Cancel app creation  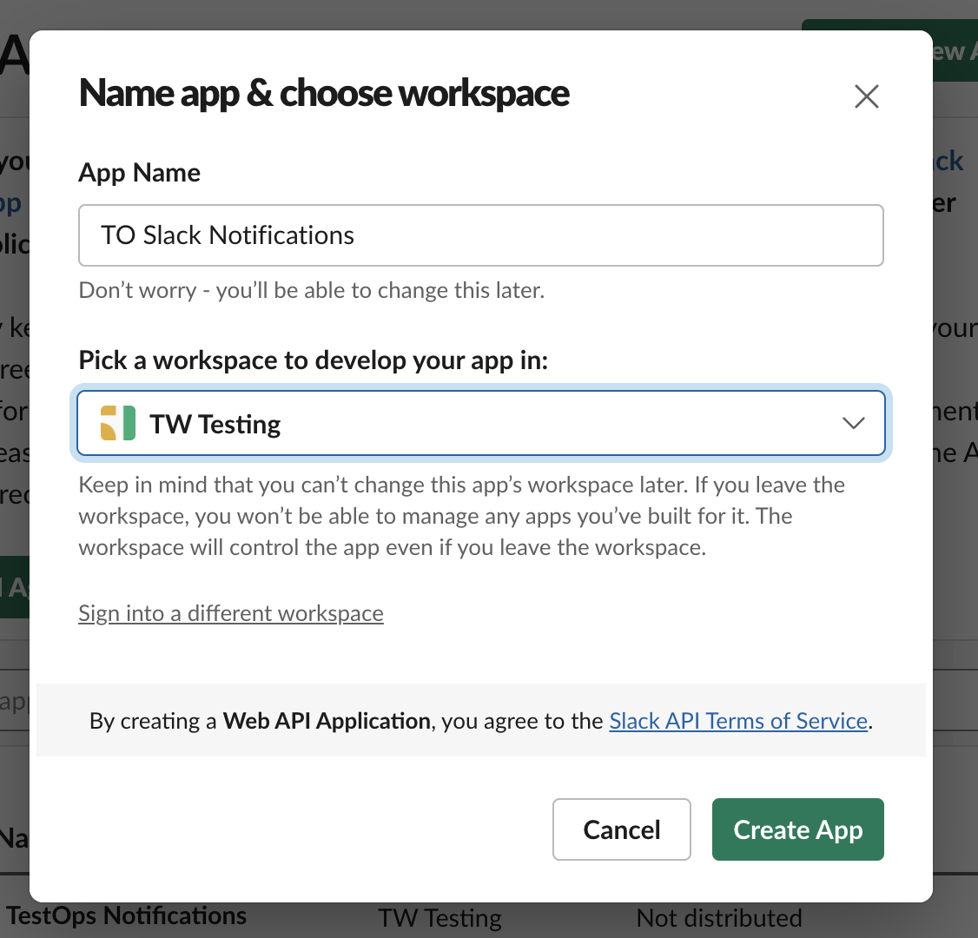(x=621, y=829)
